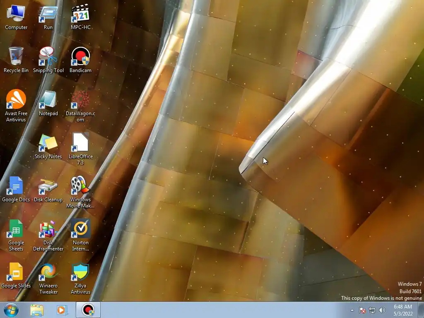The height and width of the screenshot is (318, 424).
Task: Select the Snipping Tool shortcut
Action: click(48, 60)
